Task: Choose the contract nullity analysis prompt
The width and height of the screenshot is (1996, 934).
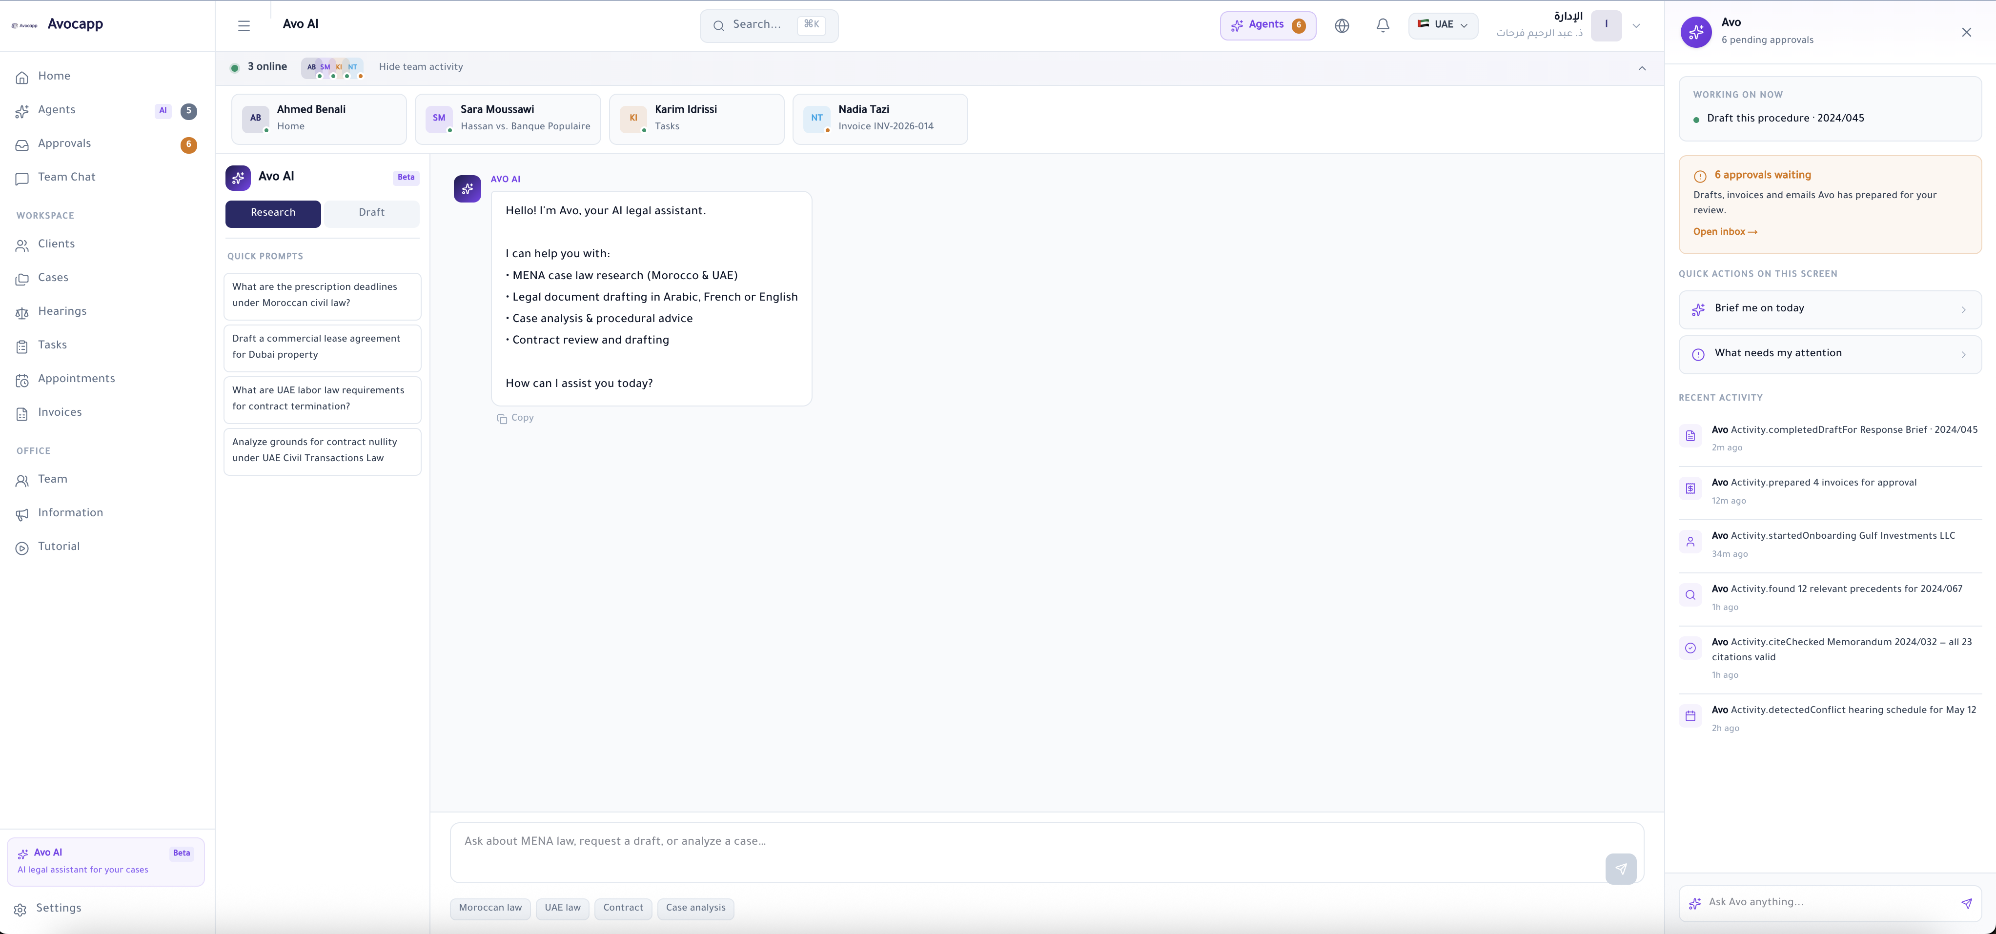Action: point(322,451)
